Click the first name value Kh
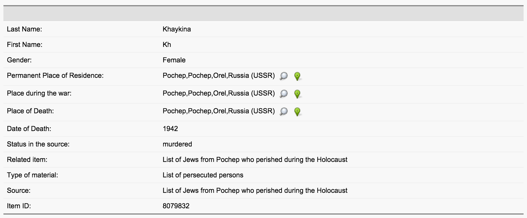Viewport: 527px width, 218px height. pyautogui.click(x=167, y=45)
